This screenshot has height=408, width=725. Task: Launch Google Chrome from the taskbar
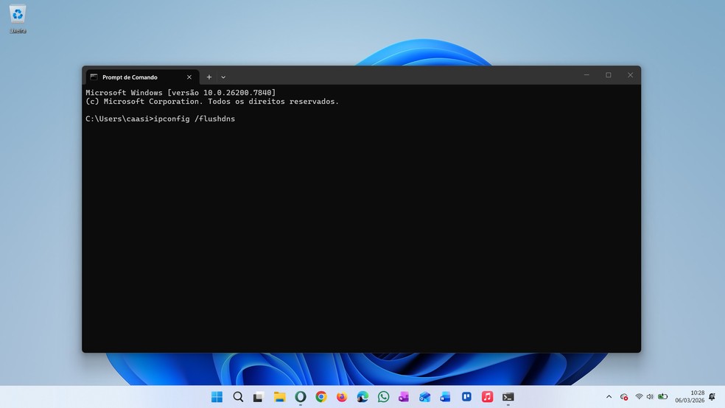pos(321,397)
